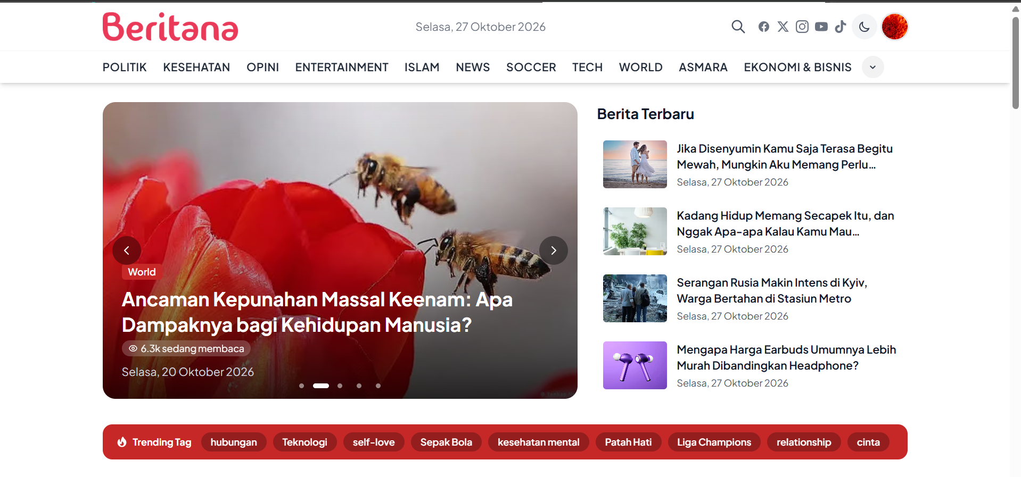
Task: Show next slide with right arrow
Action: (x=554, y=250)
